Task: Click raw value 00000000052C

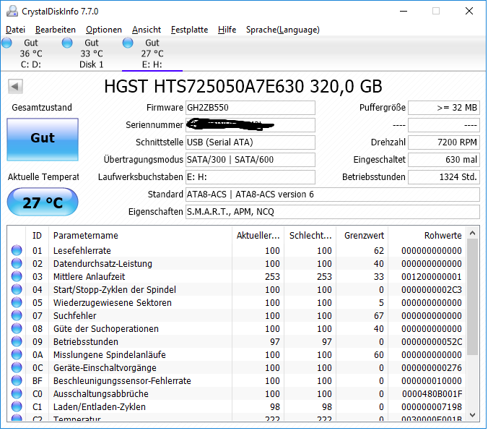Action: (432, 342)
